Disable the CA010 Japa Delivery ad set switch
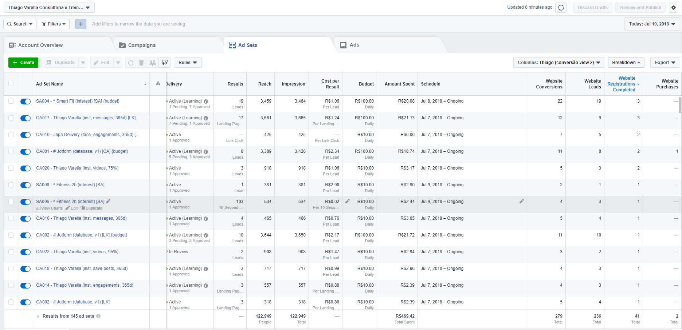 [x=26, y=135]
